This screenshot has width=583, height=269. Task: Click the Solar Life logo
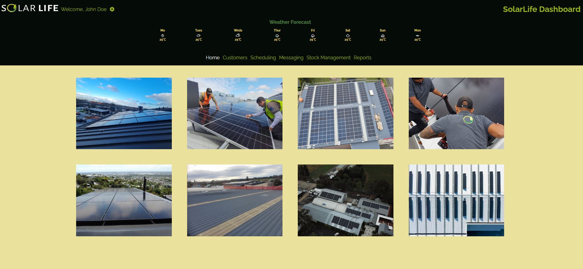tap(30, 8)
